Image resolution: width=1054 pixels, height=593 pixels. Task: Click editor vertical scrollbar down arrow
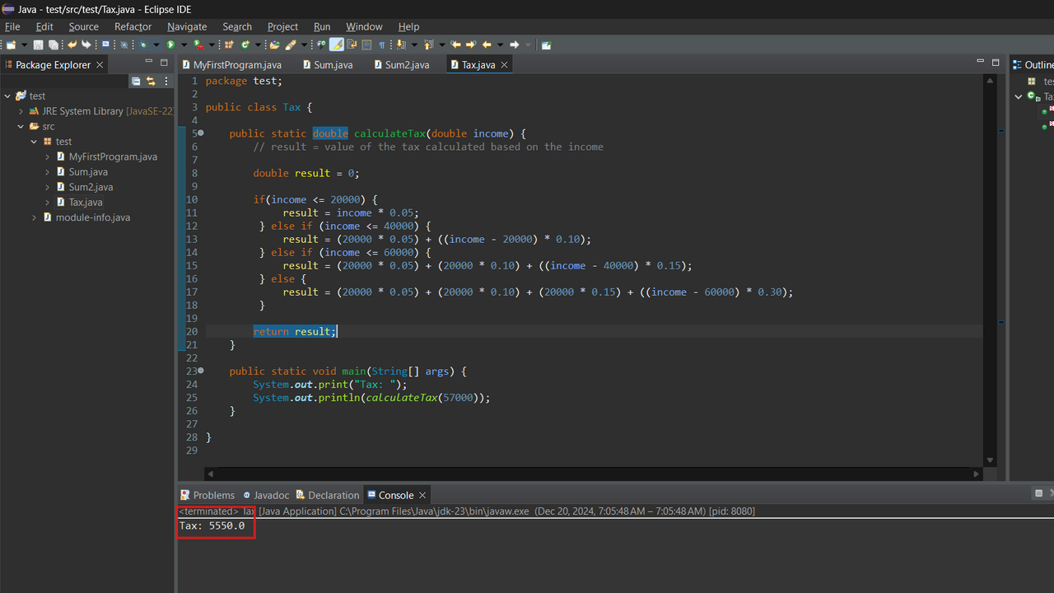click(991, 460)
